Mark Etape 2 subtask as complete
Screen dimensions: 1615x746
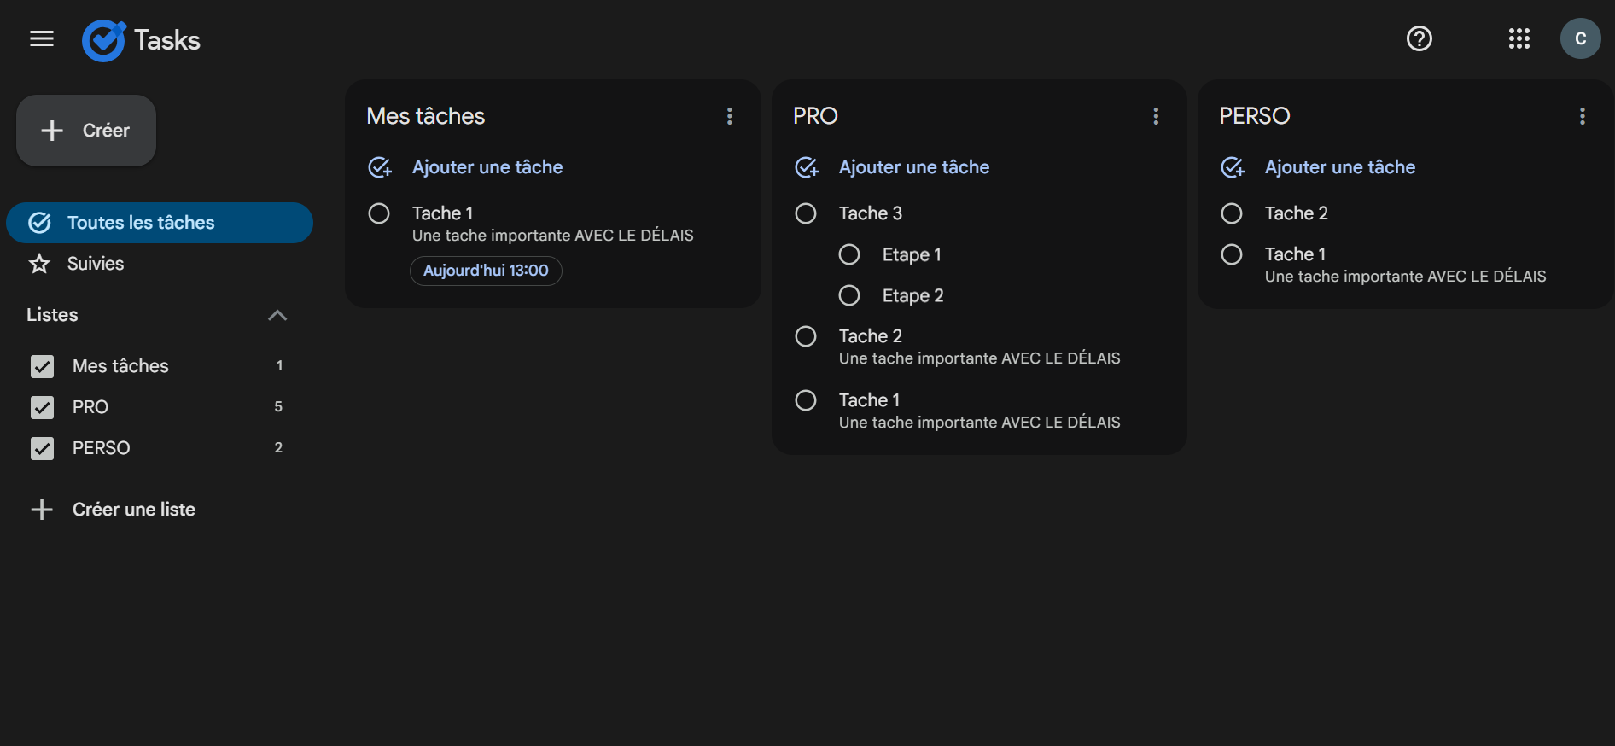pos(849,295)
